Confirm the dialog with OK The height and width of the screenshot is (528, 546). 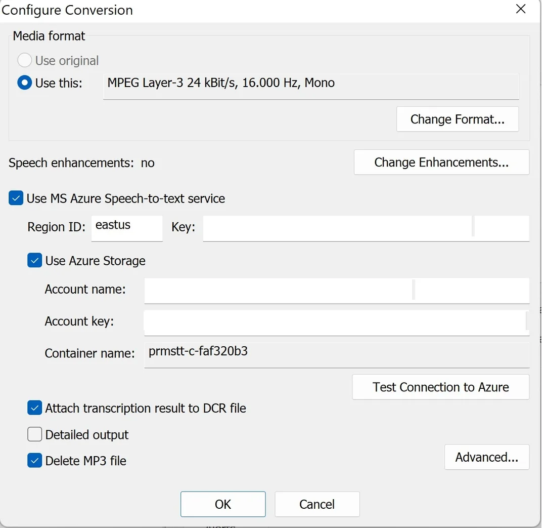[x=223, y=504]
